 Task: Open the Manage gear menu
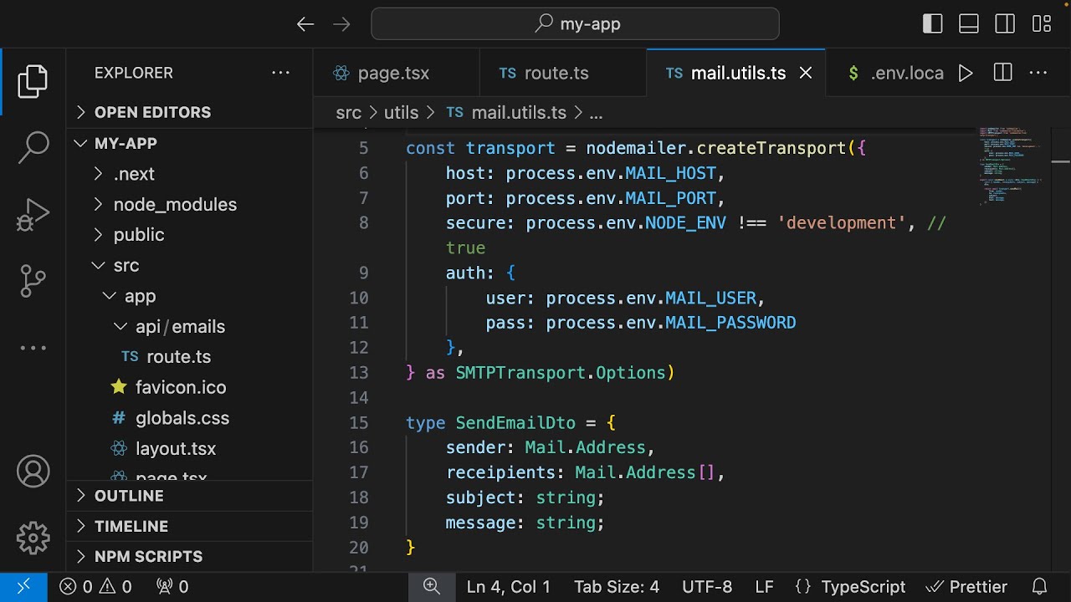[x=33, y=538]
